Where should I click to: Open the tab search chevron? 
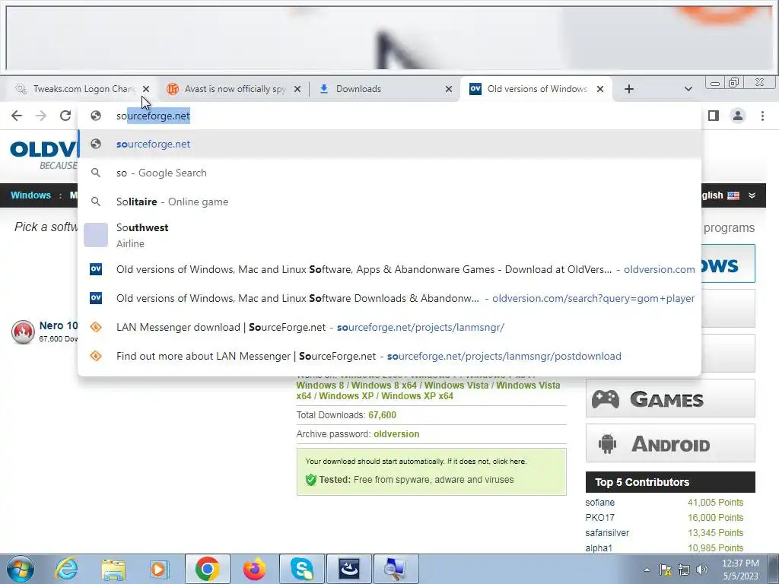[x=688, y=89]
